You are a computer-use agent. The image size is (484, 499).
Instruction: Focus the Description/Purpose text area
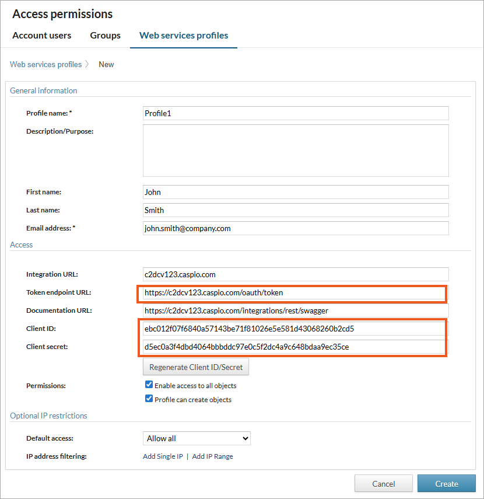[296, 151]
